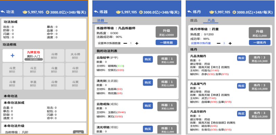The width and height of the screenshot is (276, 135).
Task: Increase the 炼丹 batch quantity with plus
Action: (x=230, y=43)
